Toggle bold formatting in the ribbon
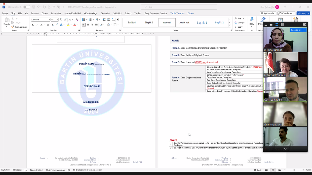 click(33, 25)
